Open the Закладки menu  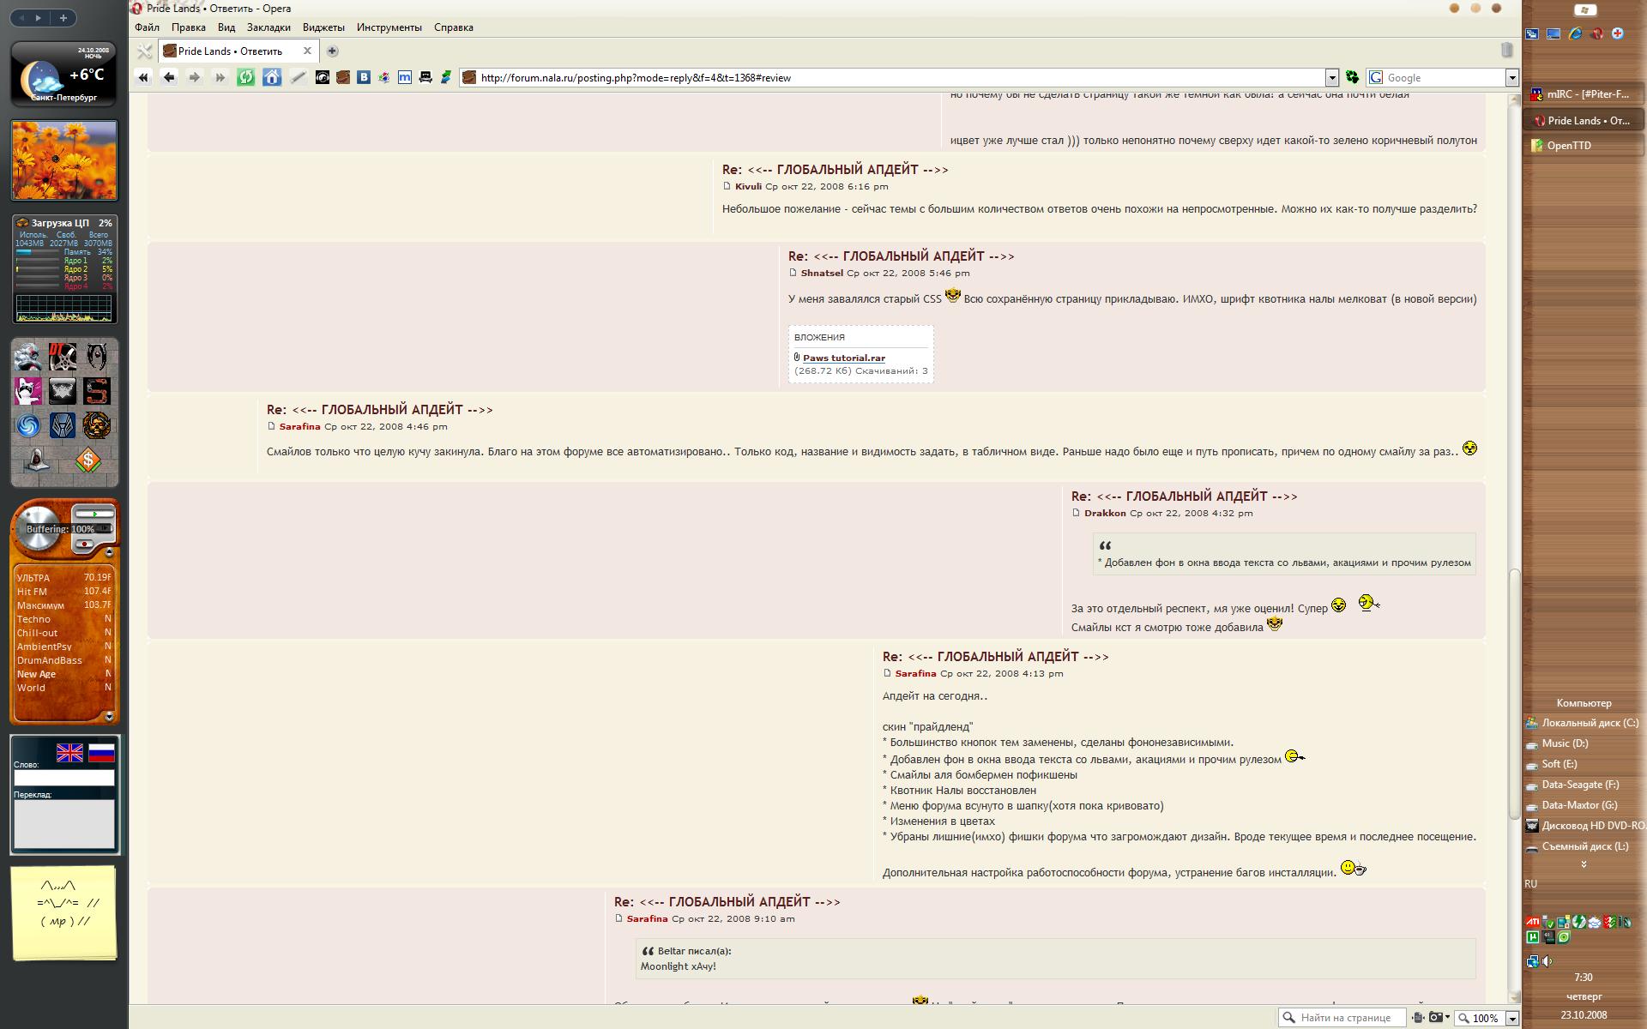[268, 27]
